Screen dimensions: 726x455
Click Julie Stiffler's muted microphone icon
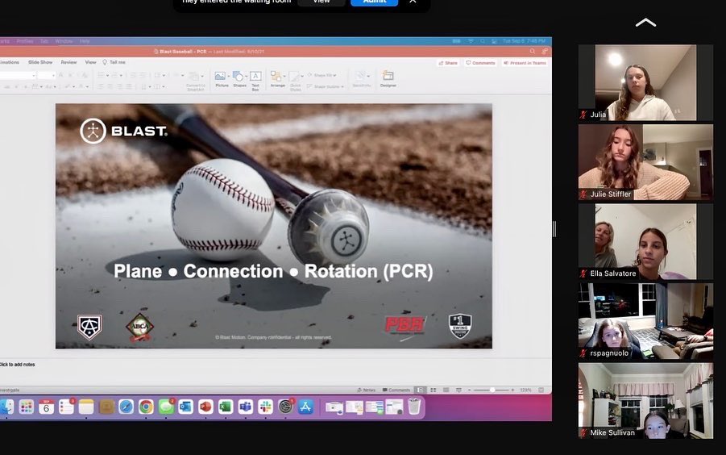coord(583,194)
